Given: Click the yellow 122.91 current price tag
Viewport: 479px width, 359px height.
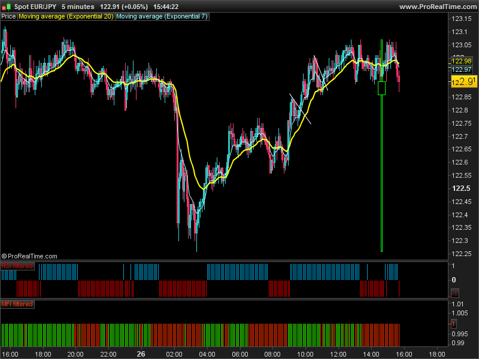Looking at the screenshot, I should point(464,81).
